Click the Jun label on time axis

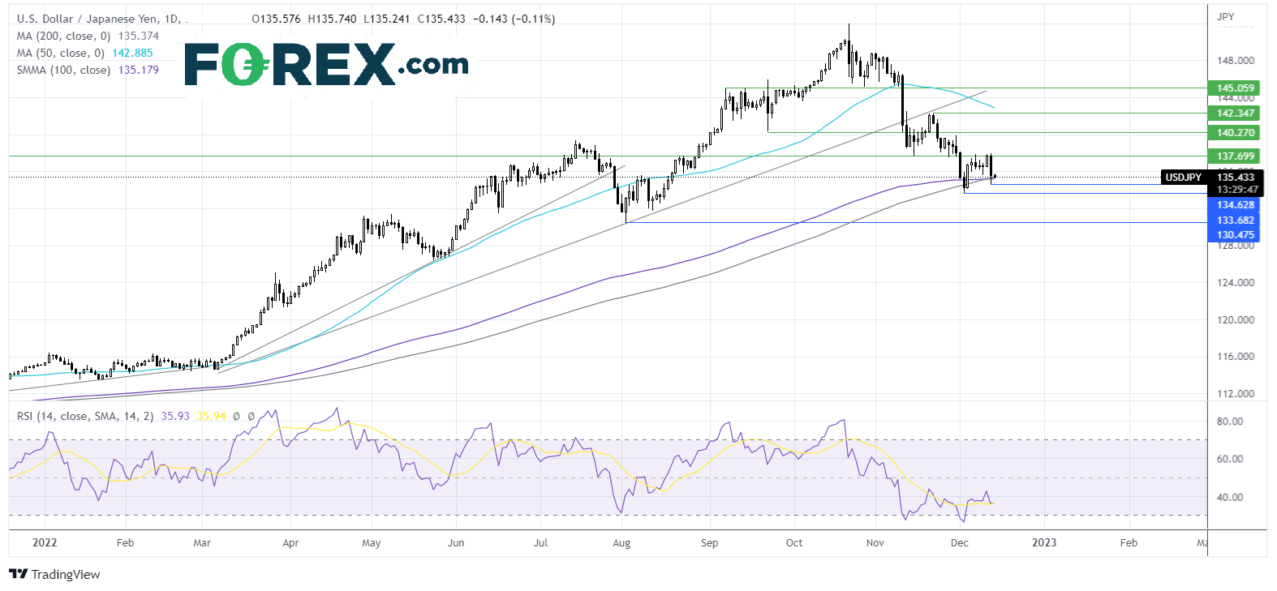(456, 542)
